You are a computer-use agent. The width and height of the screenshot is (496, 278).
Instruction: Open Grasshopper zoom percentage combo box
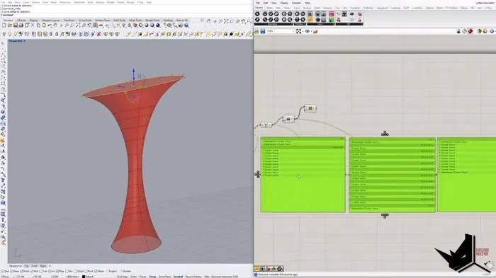point(281,31)
